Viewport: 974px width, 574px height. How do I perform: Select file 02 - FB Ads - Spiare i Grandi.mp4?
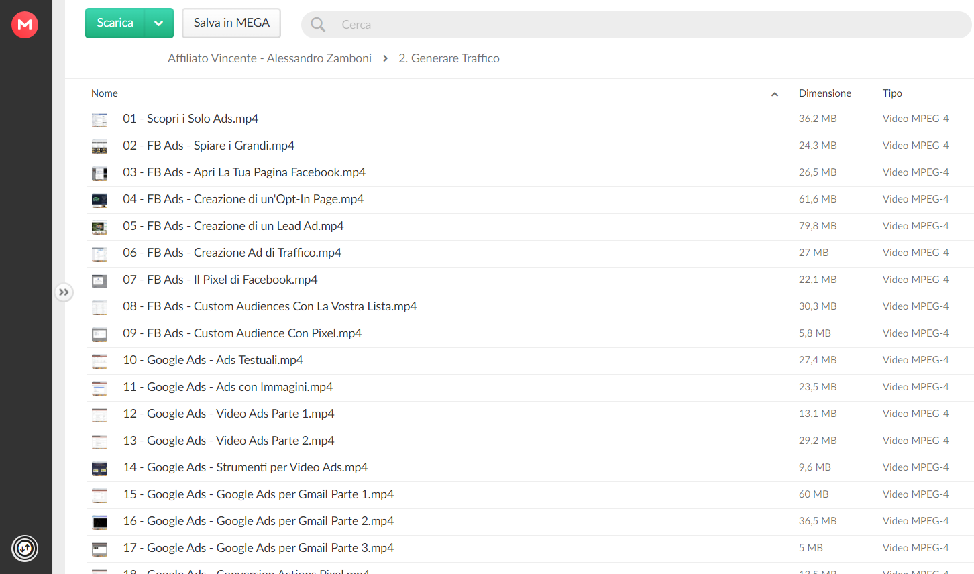209,146
